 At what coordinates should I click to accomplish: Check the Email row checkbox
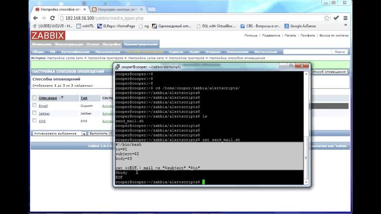[x=34, y=105]
